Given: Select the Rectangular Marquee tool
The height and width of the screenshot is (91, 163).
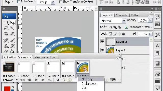Looking at the screenshot, I should (x=6, y=22).
